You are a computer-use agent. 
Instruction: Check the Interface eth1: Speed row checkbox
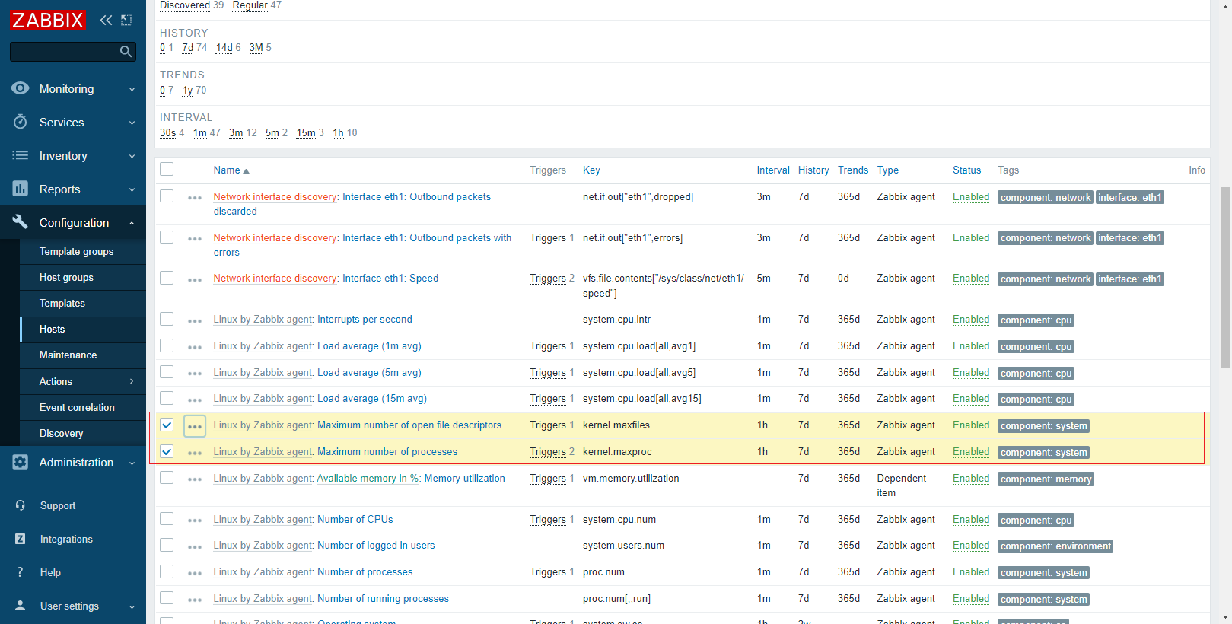[x=167, y=278]
